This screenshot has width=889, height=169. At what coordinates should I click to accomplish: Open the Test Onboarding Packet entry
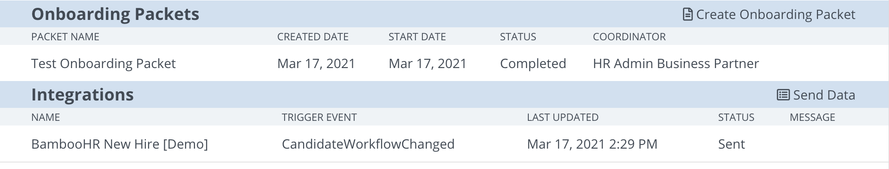click(x=104, y=63)
